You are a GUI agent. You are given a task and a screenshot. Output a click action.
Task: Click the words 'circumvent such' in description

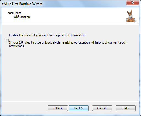point(116,42)
